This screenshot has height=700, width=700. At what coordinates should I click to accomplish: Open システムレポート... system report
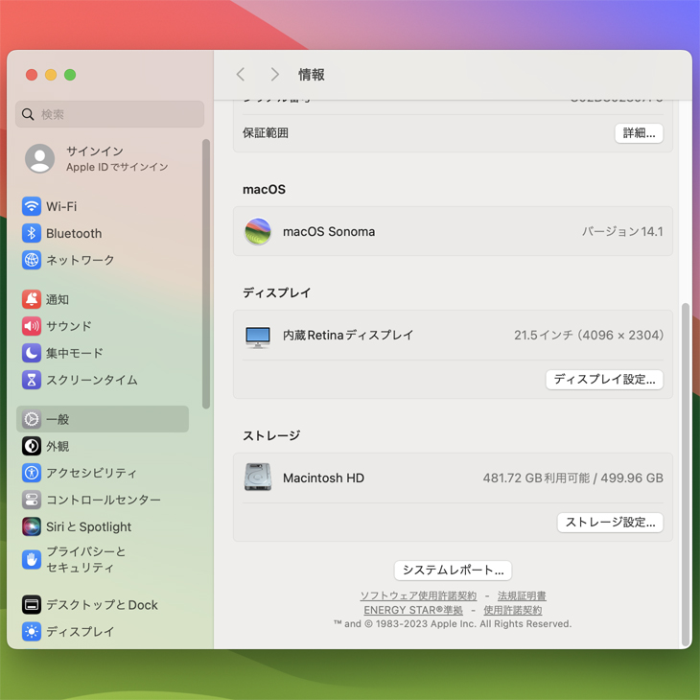453,570
